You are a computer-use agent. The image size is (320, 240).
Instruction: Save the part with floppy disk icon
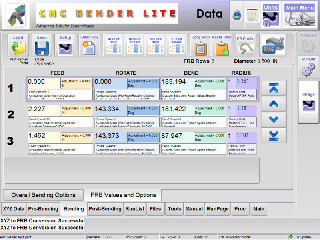[42, 45]
